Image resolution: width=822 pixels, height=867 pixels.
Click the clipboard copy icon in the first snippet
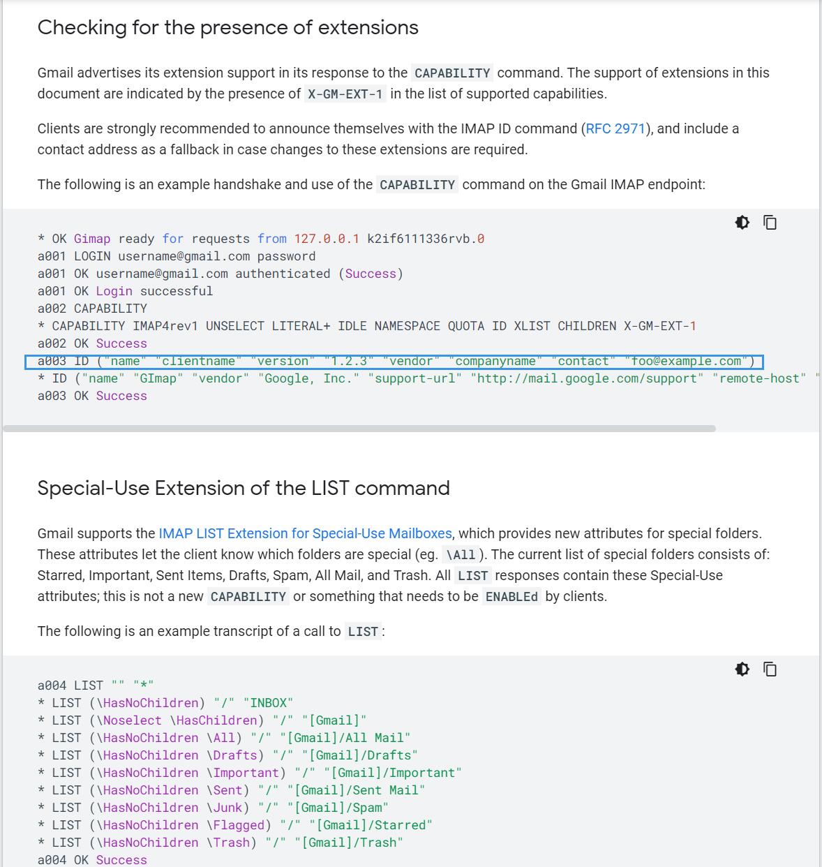click(769, 222)
